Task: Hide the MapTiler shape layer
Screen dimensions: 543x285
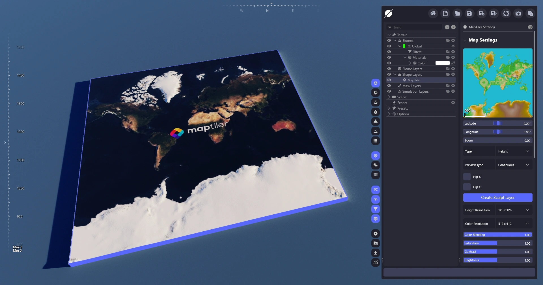Action: pos(389,80)
